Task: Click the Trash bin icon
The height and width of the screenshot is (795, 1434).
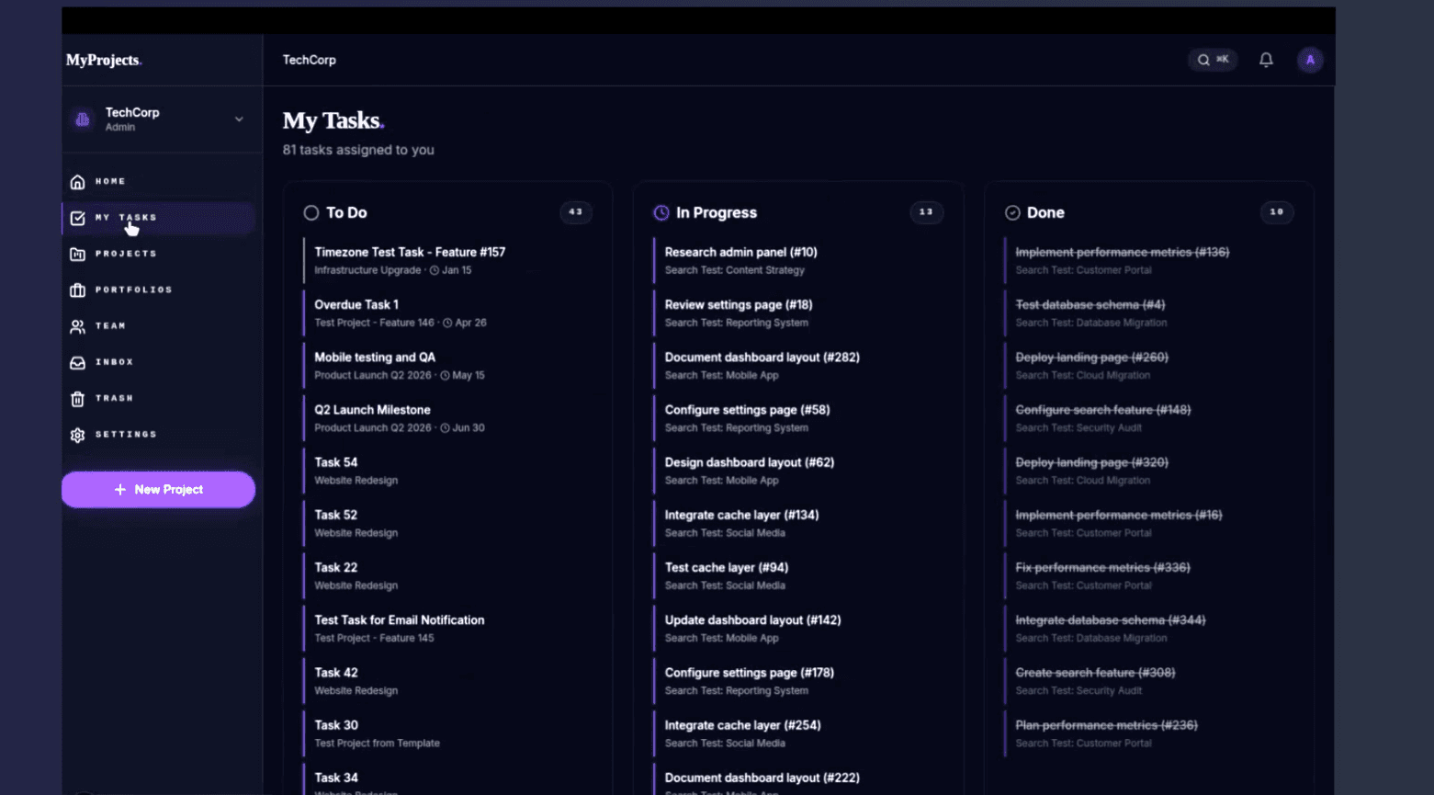Action: pos(78,399)
